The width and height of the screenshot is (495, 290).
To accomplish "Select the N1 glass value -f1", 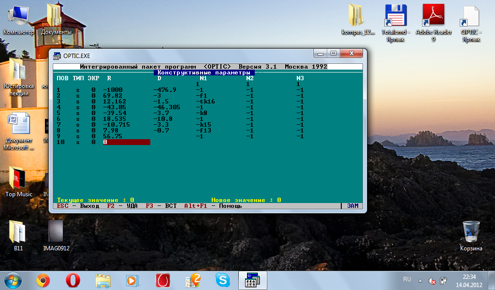I will coord(202,96).
